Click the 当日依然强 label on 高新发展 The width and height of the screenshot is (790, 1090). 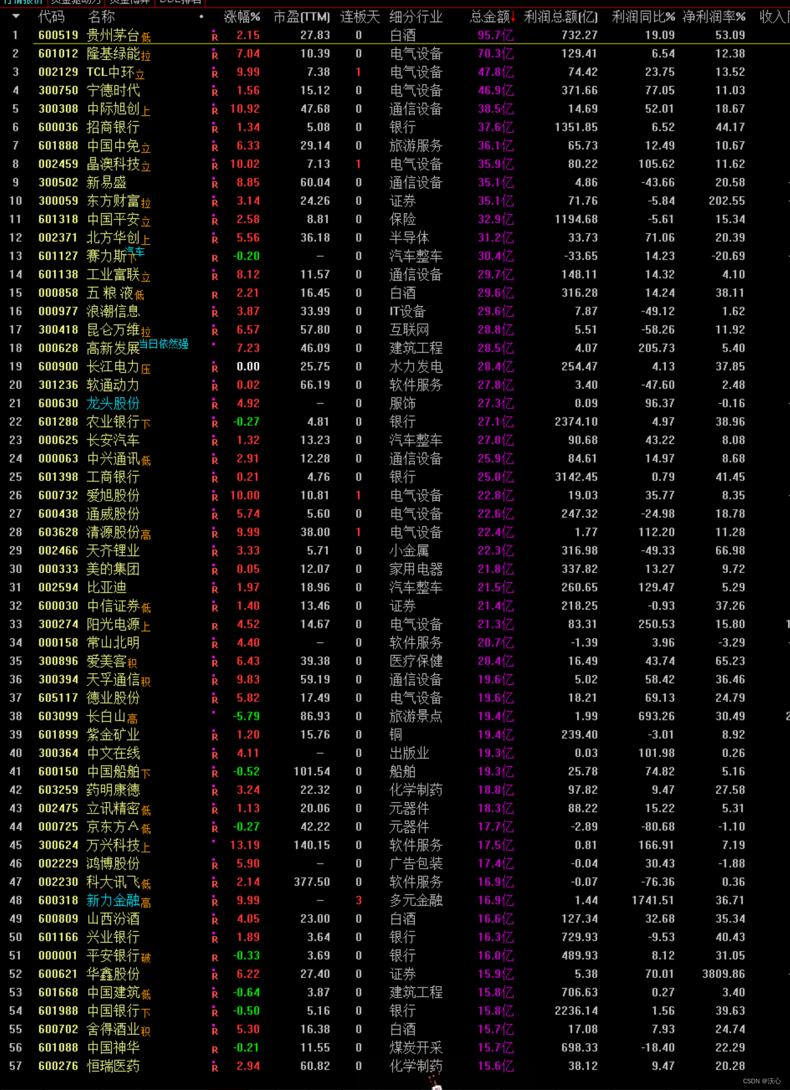pos(163,344)
